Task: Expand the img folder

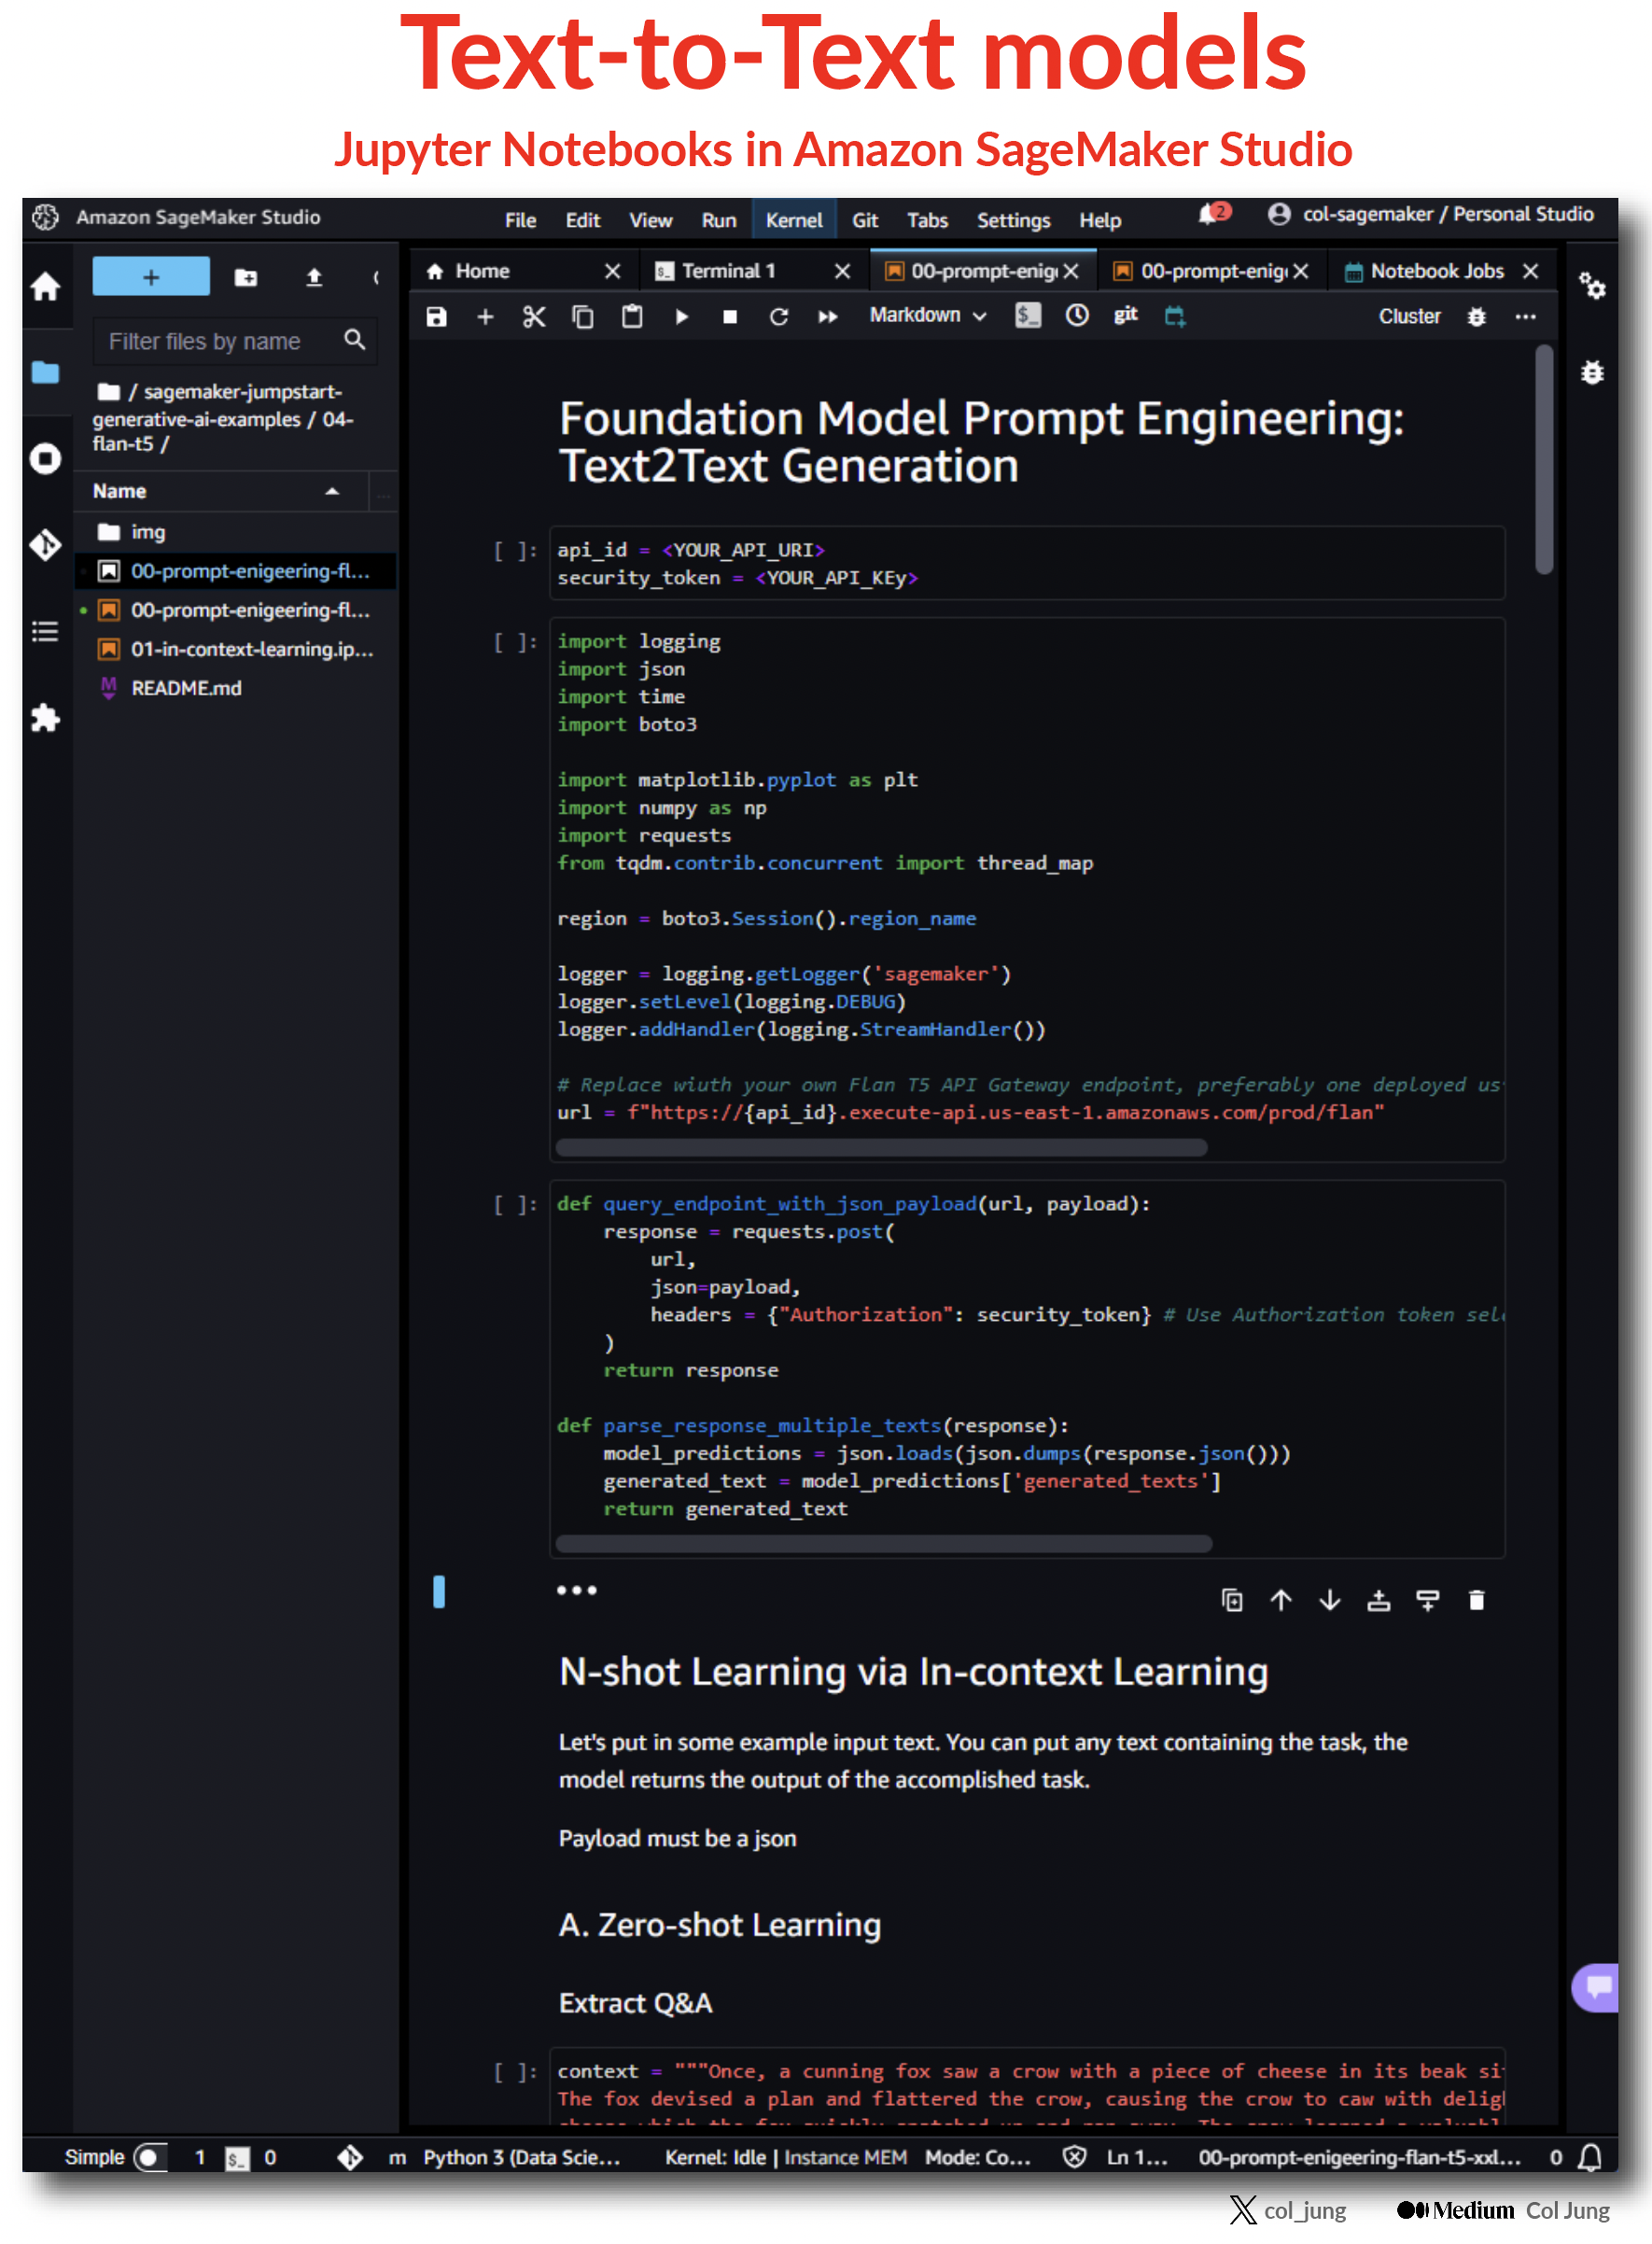Action: [148, 532]
